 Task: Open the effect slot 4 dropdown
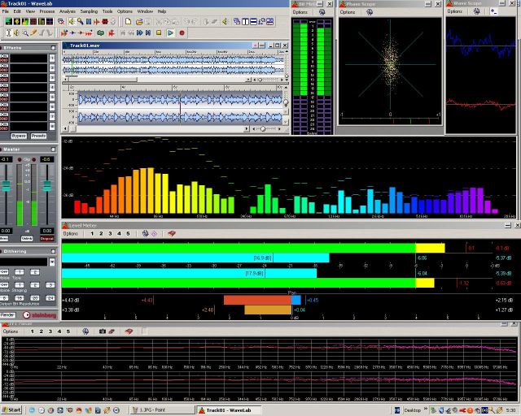[x=52, y=88]
